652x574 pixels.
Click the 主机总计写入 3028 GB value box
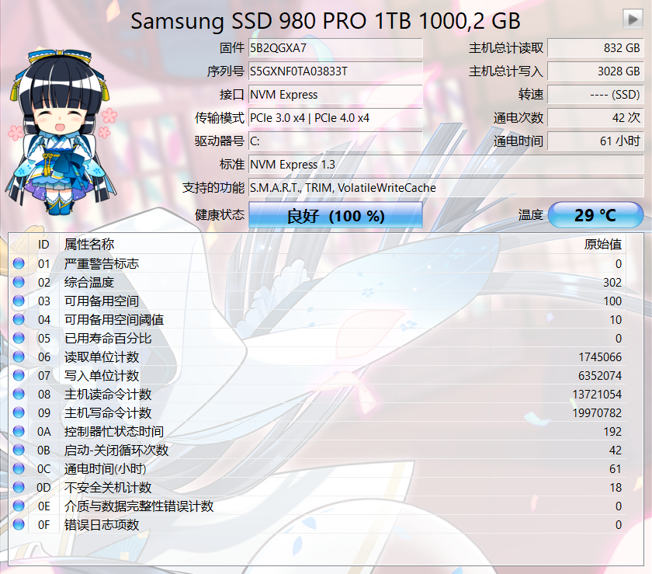595,71
